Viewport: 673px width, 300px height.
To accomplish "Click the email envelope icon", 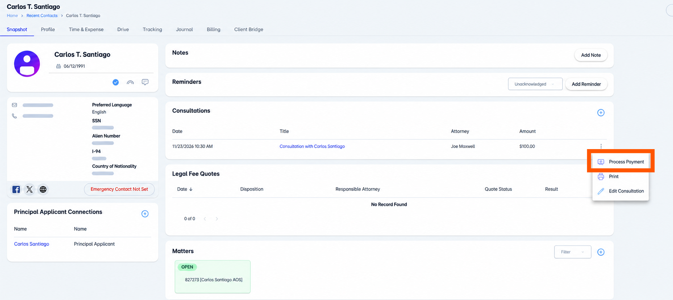I will (14, 105).
